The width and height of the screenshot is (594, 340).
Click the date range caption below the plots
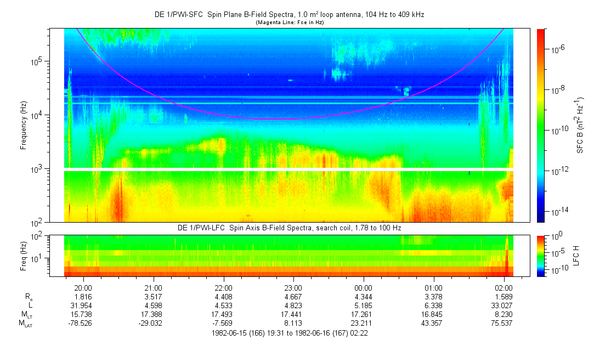[291, 333]
